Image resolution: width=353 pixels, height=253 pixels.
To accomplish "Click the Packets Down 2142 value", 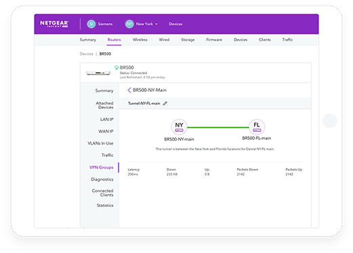I will coord(241,175).
